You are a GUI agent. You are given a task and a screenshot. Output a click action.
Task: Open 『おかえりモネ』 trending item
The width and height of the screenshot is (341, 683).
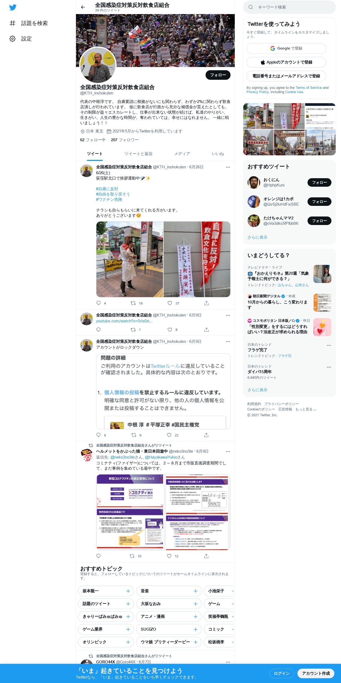click(x=289, y=276)
